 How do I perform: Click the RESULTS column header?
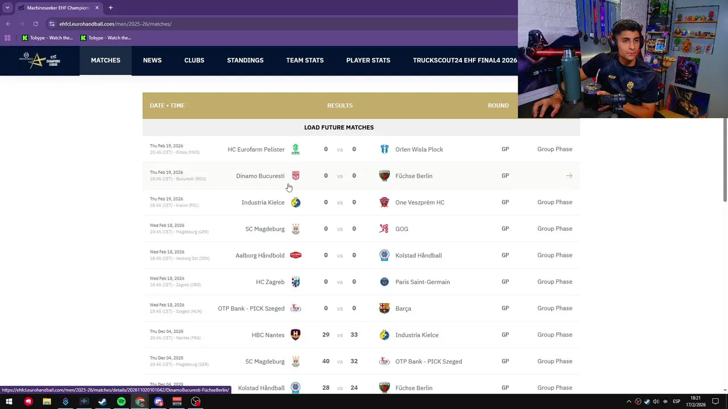[340, 106]
